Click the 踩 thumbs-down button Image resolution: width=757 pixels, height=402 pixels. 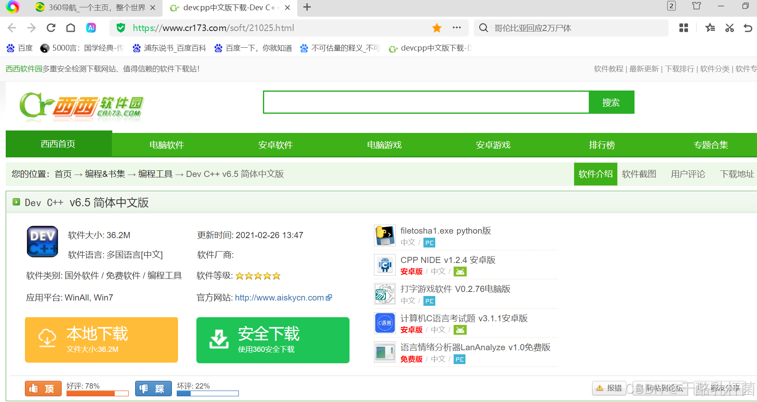coord(154,389)
